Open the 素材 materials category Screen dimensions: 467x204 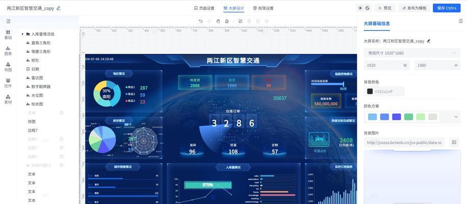(x=8, y=99)
